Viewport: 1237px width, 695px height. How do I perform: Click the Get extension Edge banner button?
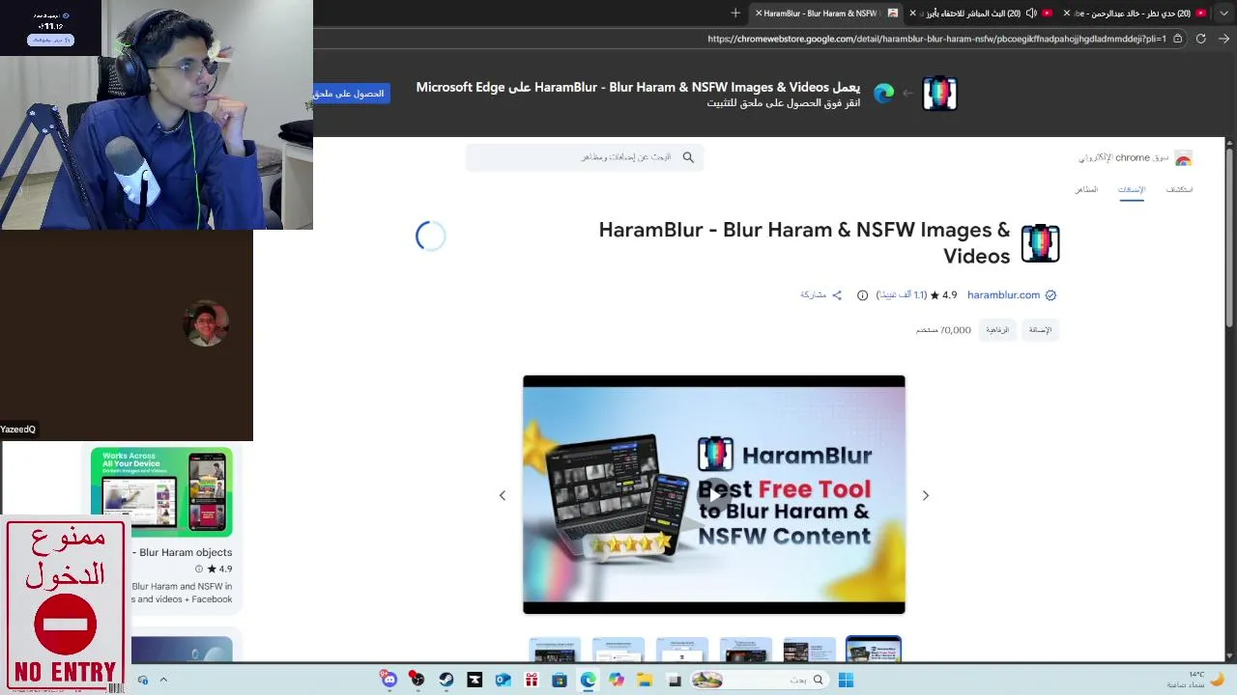(x=352, y=94)
